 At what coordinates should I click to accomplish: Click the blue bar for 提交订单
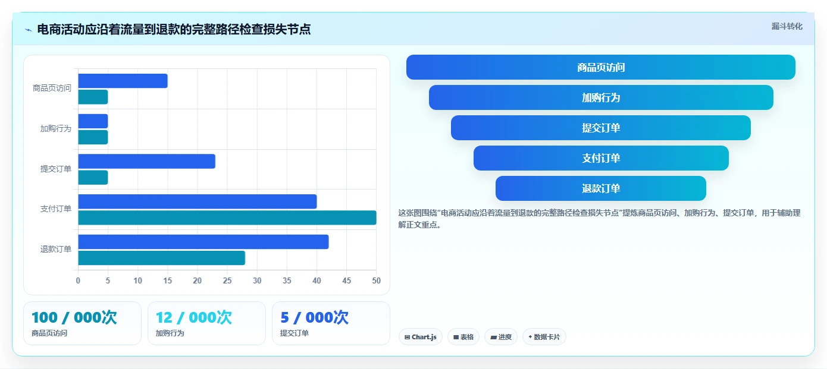[x=146, y=161]
